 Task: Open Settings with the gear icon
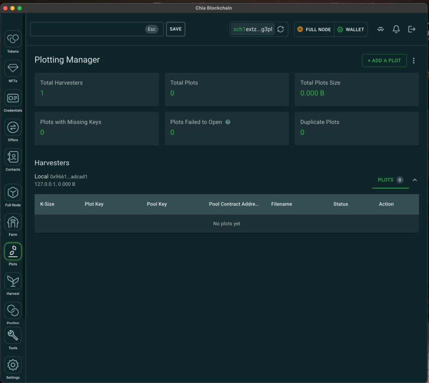pyautogui.click(x=13, y=365)
